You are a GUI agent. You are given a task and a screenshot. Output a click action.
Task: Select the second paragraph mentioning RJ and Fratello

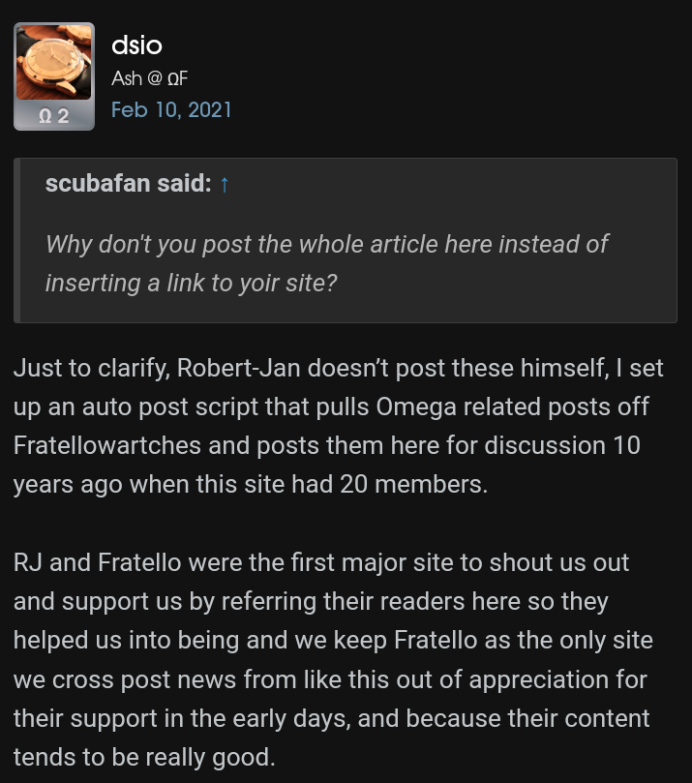(339, 658)
